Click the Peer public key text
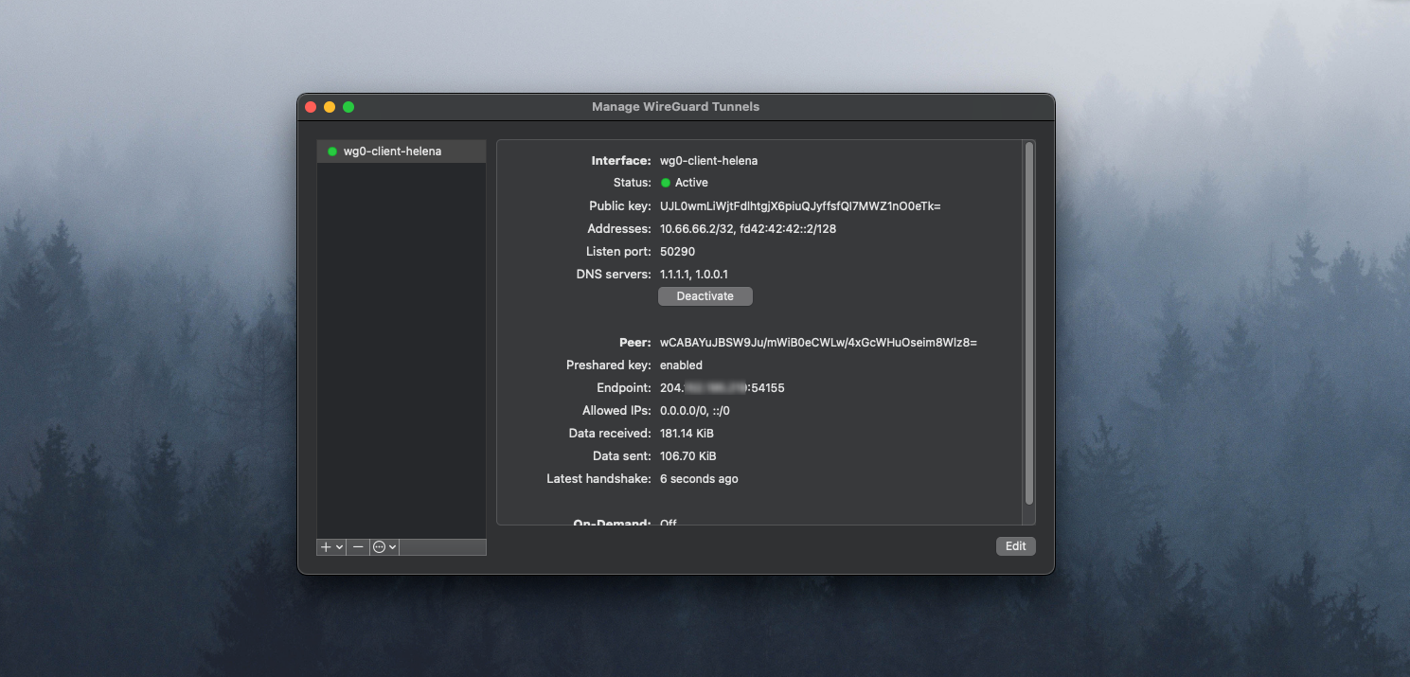 click(817, 343)
